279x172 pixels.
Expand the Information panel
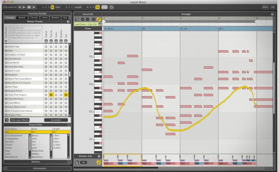tap(6, 168)
